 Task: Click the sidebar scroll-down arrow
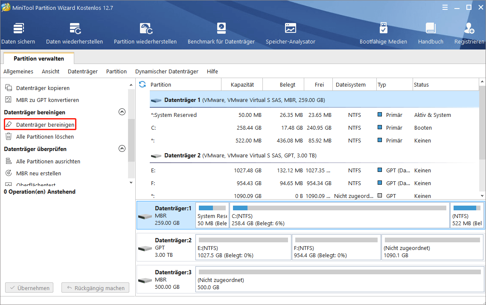pos(131,183)
